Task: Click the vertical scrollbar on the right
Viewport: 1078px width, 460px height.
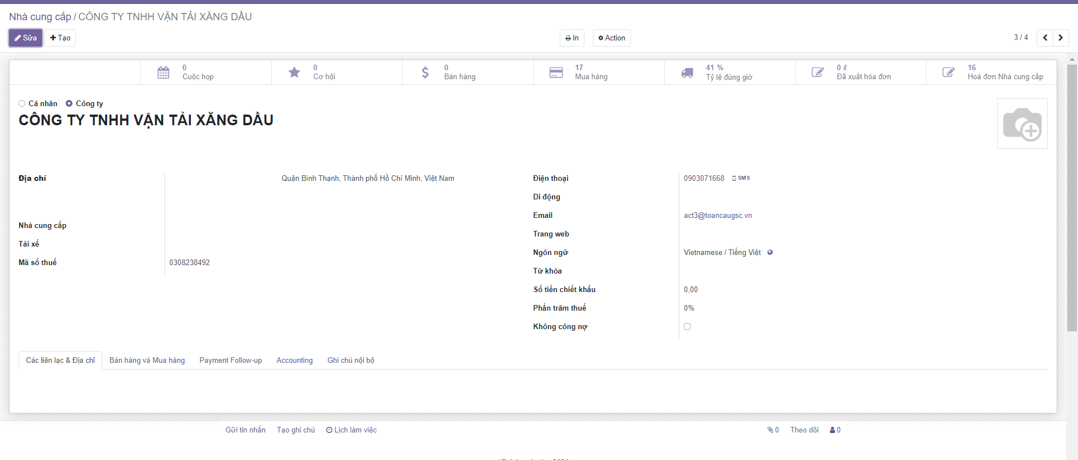Action: point(1071,197)
